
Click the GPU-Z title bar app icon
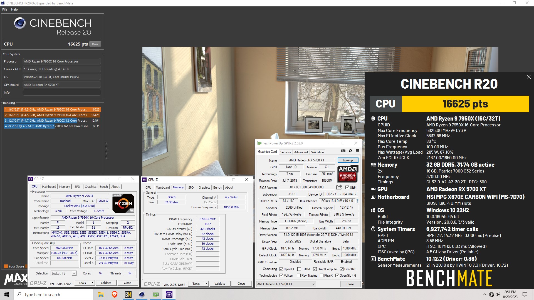[x=259, y=143]
